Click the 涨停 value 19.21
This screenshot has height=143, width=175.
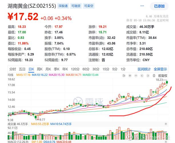pyautogui.click(x=102, y=27)
